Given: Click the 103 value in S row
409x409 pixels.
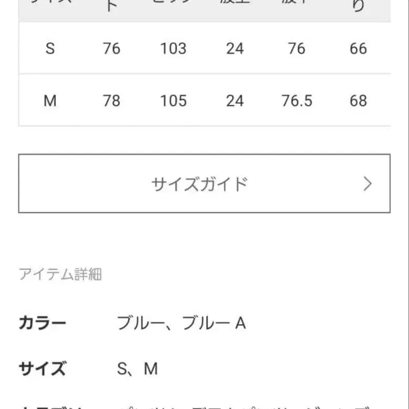Looking at the screenshot, I should tap(173, 48).
